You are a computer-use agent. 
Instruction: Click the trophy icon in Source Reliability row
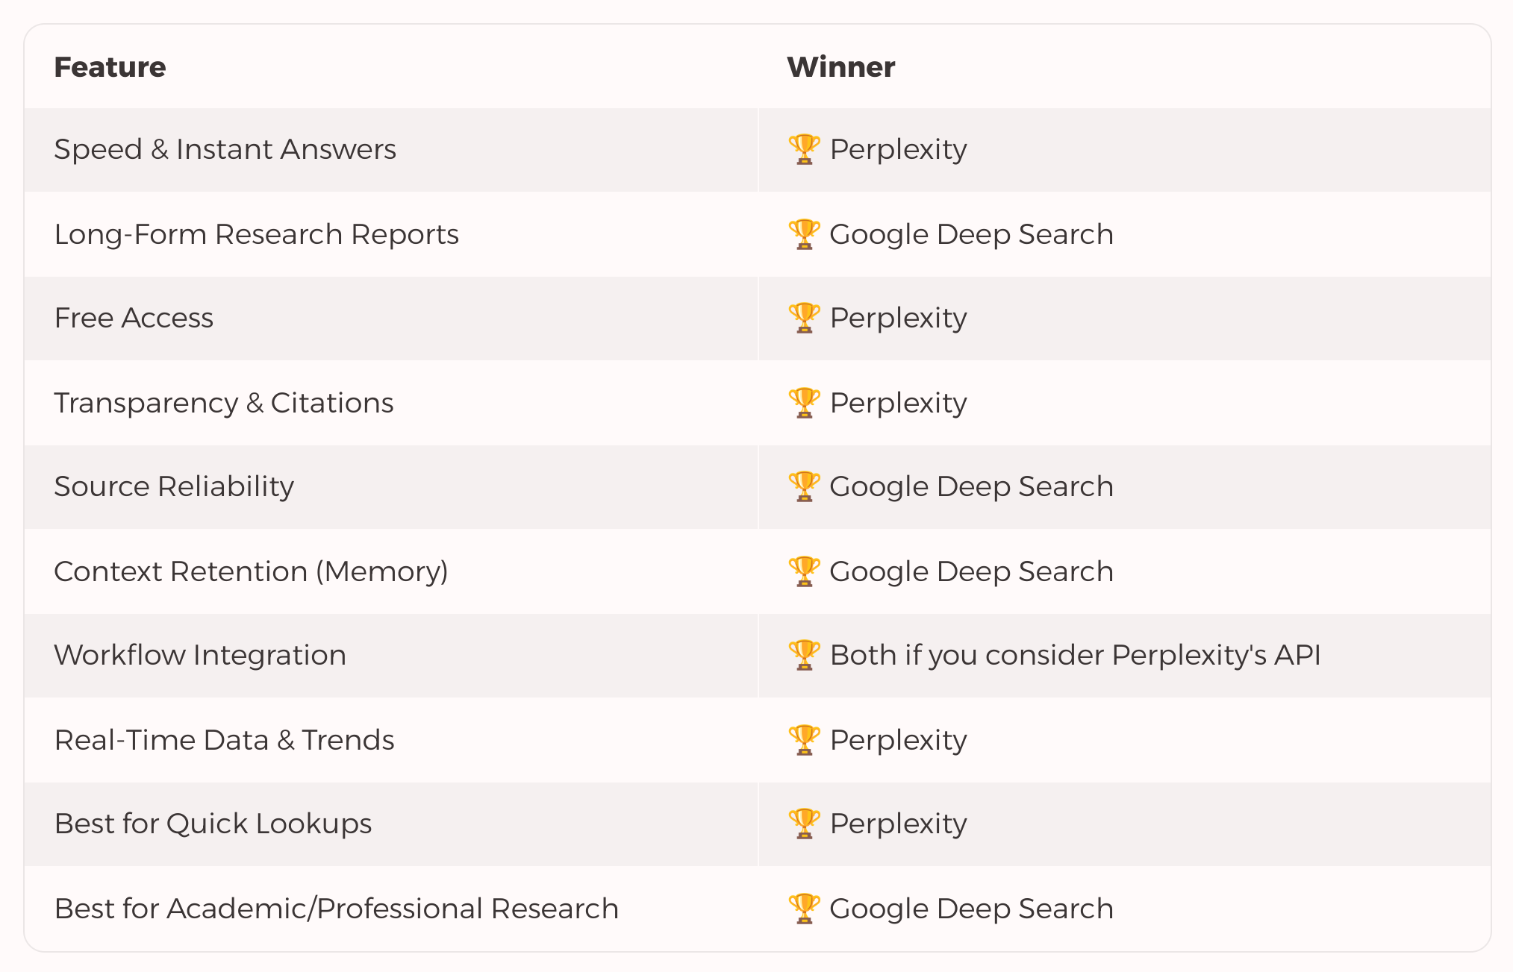pos(804,486)
